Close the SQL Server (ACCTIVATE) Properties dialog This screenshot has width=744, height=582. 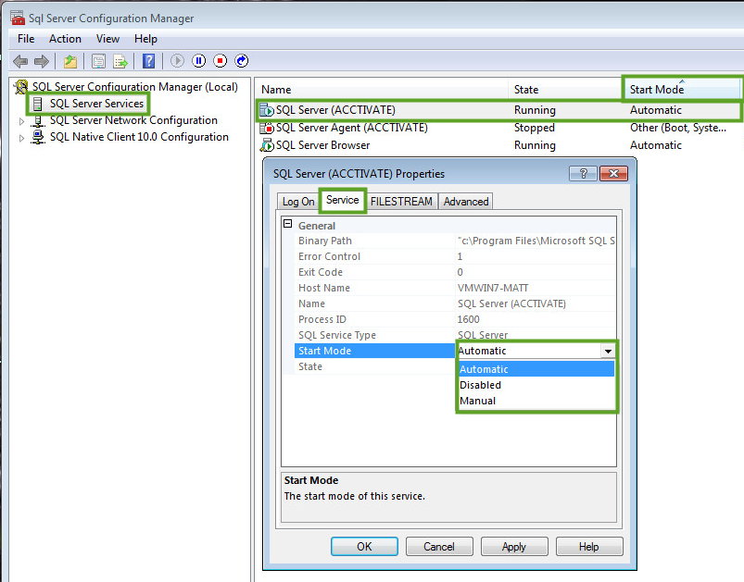(x=613, y=173)
